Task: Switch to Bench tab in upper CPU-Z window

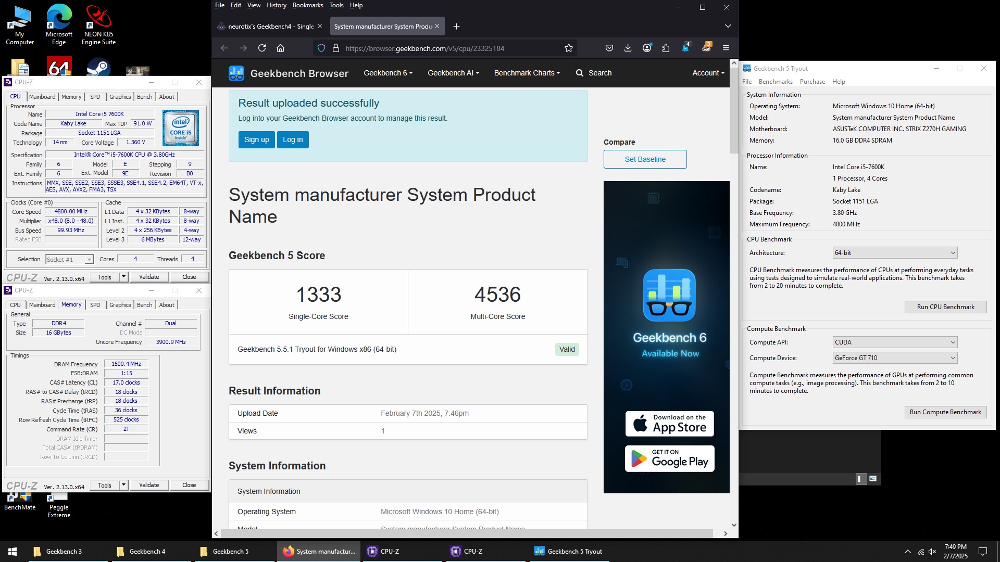Action: pos(144,97)
